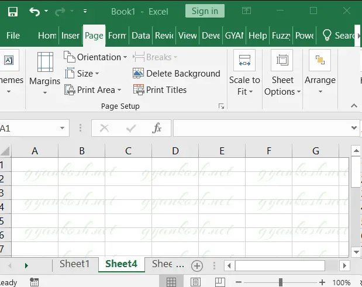This screenshot has width=362, height=287.
Task: Collapse the ribbon with the caret
Action: coord(354,106)
